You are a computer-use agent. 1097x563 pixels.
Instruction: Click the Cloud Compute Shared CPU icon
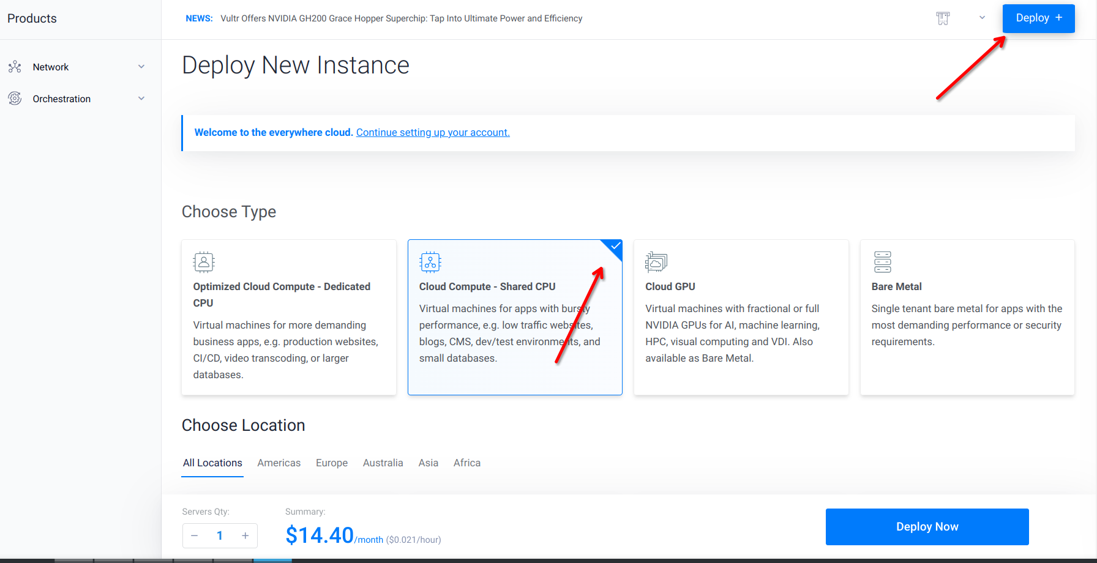[430, 262]
